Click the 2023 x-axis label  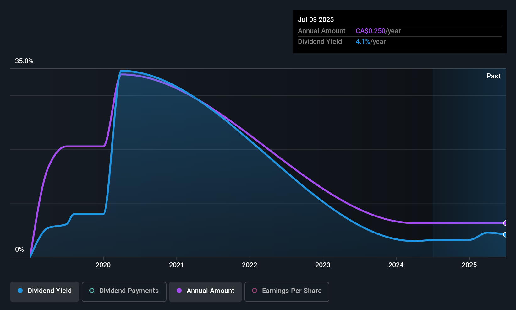[323, 265]
